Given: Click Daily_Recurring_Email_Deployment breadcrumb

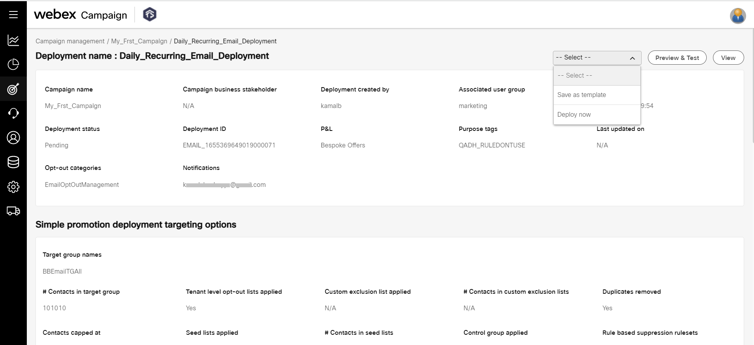Looking at the screenshot, I should point(225,41).
